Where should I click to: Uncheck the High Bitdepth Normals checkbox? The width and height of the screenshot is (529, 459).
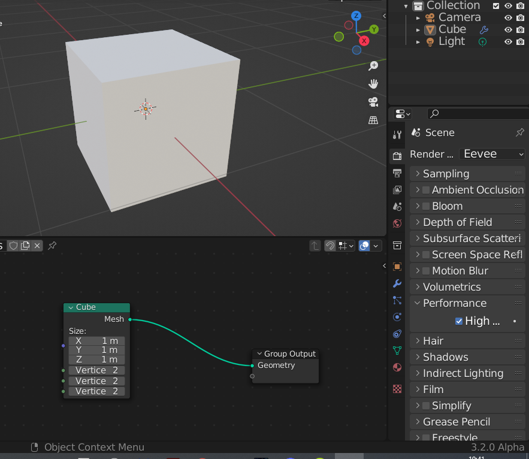tap(459, 321)
